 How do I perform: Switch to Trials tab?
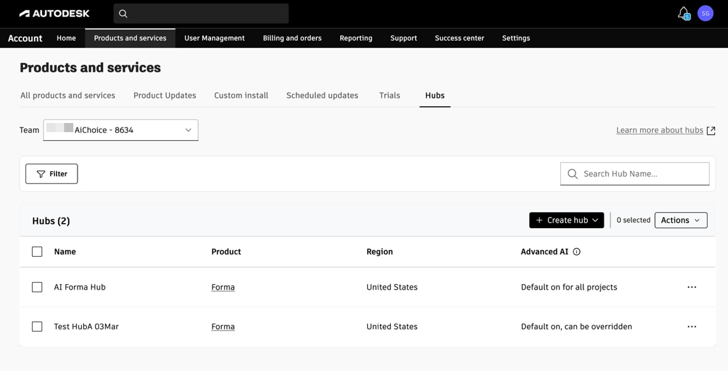pyautogui.click(x=390, y=96)
